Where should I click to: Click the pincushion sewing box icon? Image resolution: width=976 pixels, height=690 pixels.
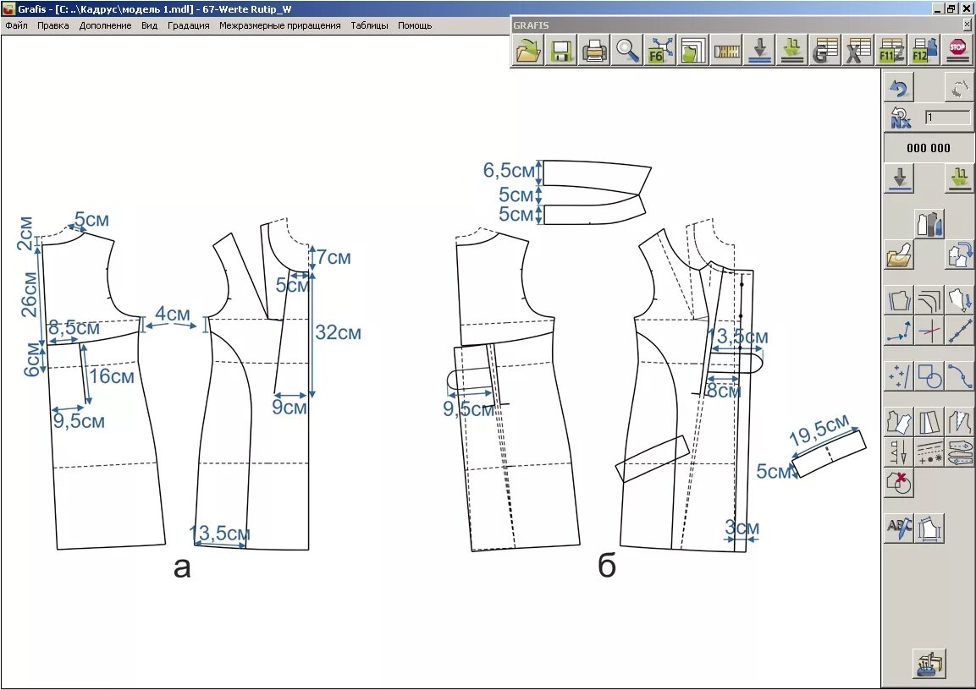click(x=929, y=664)
